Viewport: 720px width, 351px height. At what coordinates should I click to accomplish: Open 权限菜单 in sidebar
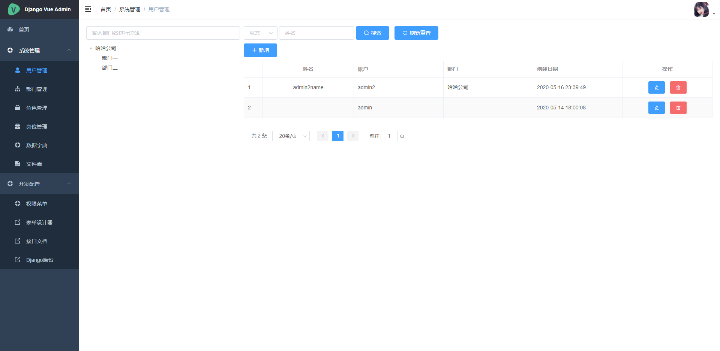pos(37,204)
